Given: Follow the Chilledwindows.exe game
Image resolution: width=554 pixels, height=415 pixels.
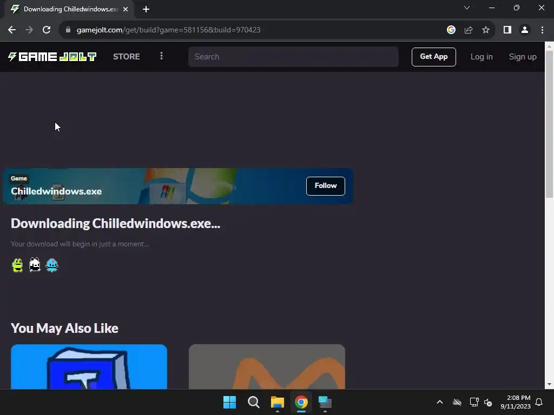Looking at the screenshot, I should 325,186.
